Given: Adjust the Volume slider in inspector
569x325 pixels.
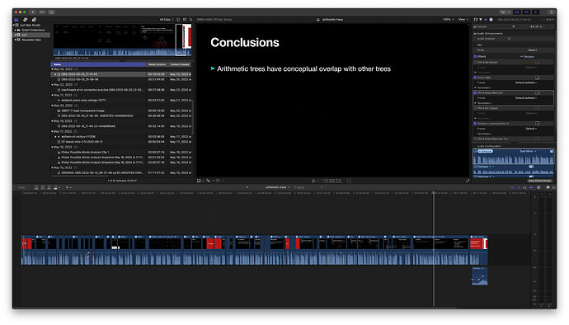Looking at the screenshot, I should (x=513, y=27).
